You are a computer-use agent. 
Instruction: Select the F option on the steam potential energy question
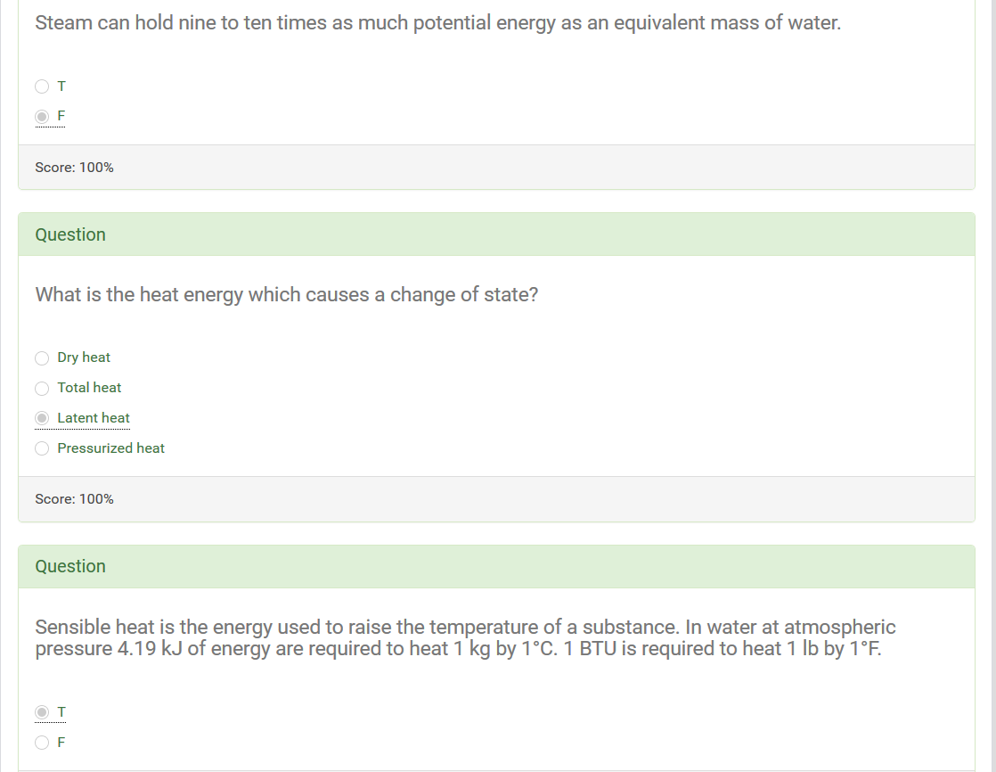[x=42, y=116]
